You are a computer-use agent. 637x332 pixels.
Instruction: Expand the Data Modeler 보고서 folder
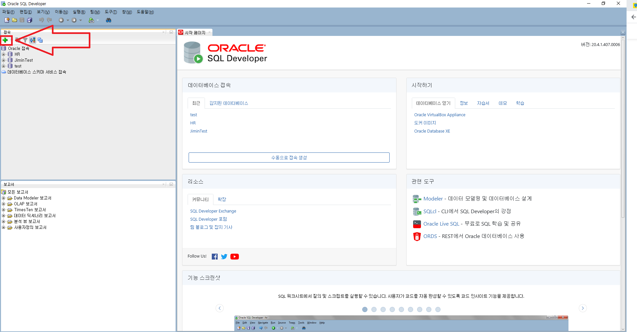click(x=4, y=198)
